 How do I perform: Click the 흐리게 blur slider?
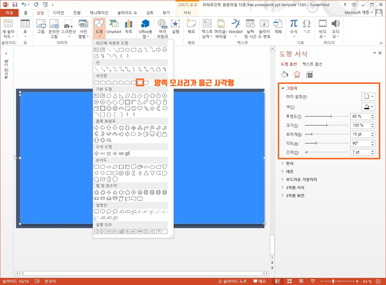[x=327, y=134]
